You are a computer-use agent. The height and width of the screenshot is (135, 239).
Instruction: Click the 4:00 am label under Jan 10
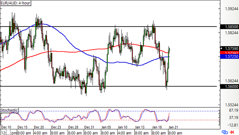[x=125, y=133]
